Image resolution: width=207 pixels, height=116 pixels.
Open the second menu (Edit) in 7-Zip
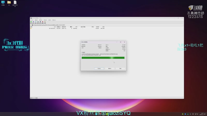36,20
